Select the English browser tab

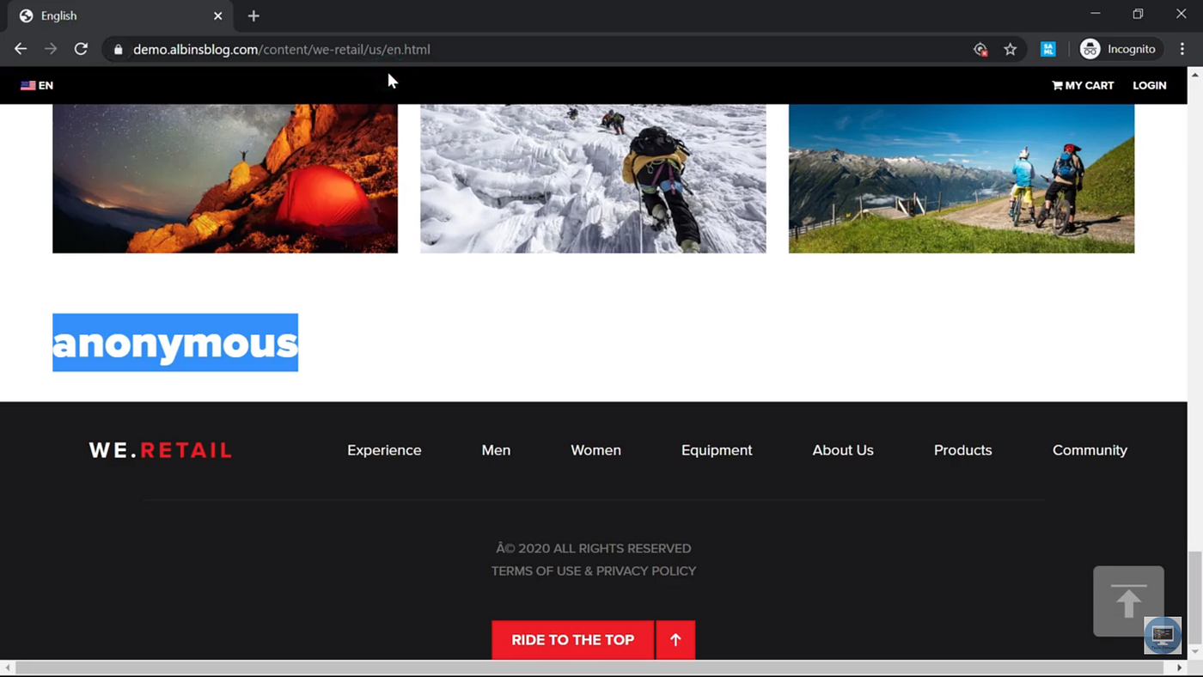pos(120,15)
